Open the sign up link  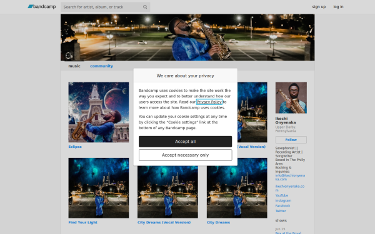point(319,7)
